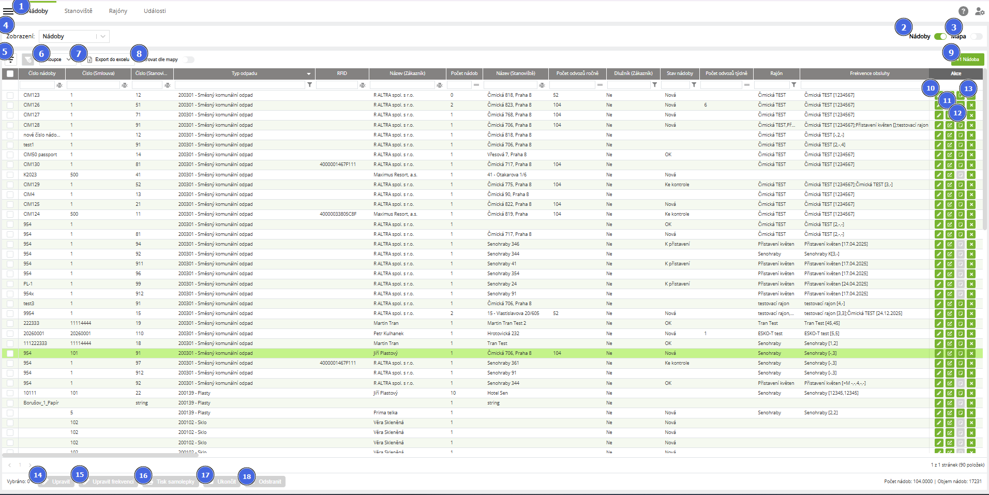Click the Číslo nádoby filter input field
Image resolution: width=989 pixels, height=495 pixels.
point(37,85)
